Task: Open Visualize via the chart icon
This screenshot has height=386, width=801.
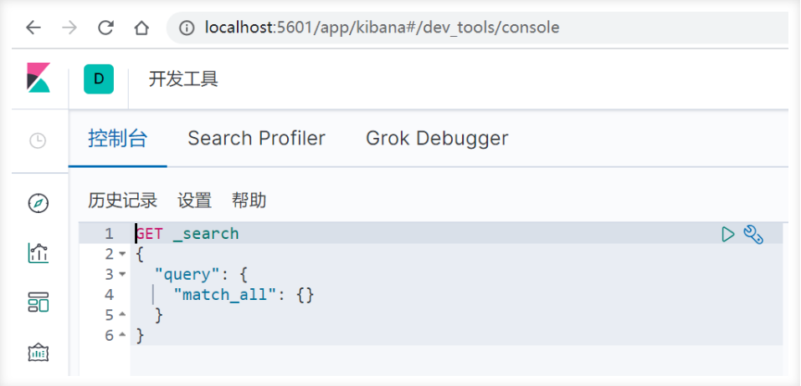Action: click(39, 251)
